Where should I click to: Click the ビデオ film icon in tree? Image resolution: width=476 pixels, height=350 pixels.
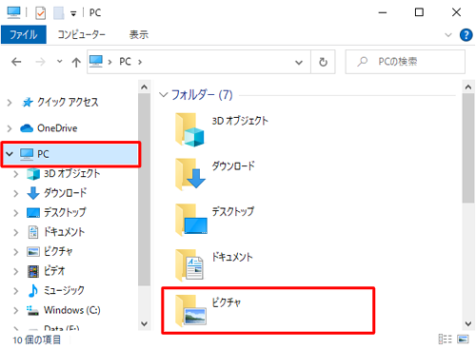[x=33, y=271]
